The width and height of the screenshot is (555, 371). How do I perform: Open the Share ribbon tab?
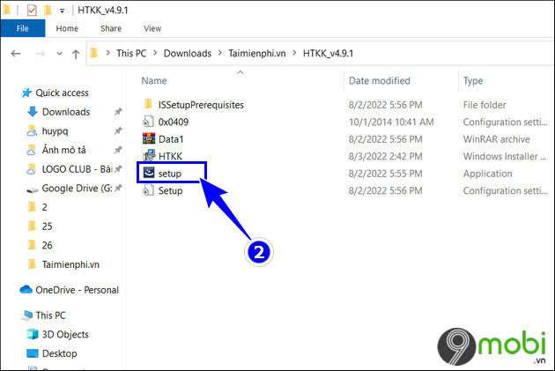tap(109, 28)
